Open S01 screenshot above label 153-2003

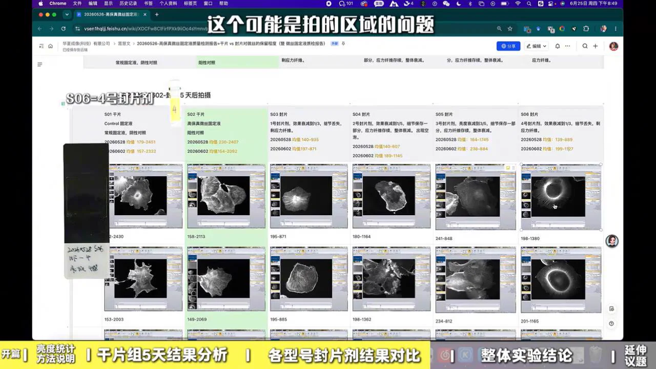coord(143,279)
